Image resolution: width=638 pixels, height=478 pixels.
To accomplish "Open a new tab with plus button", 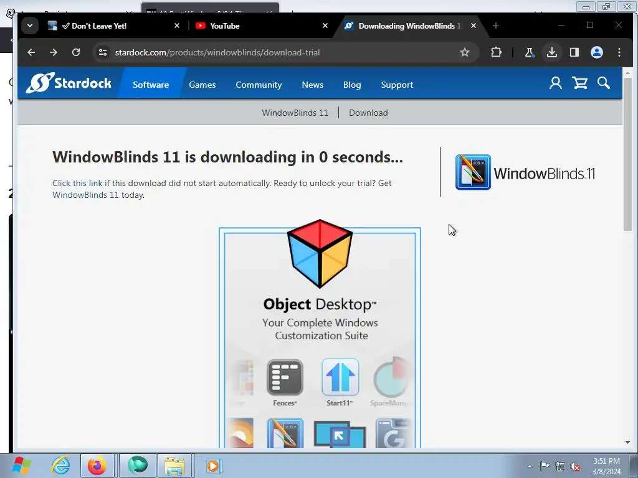I will coord(495,26).
